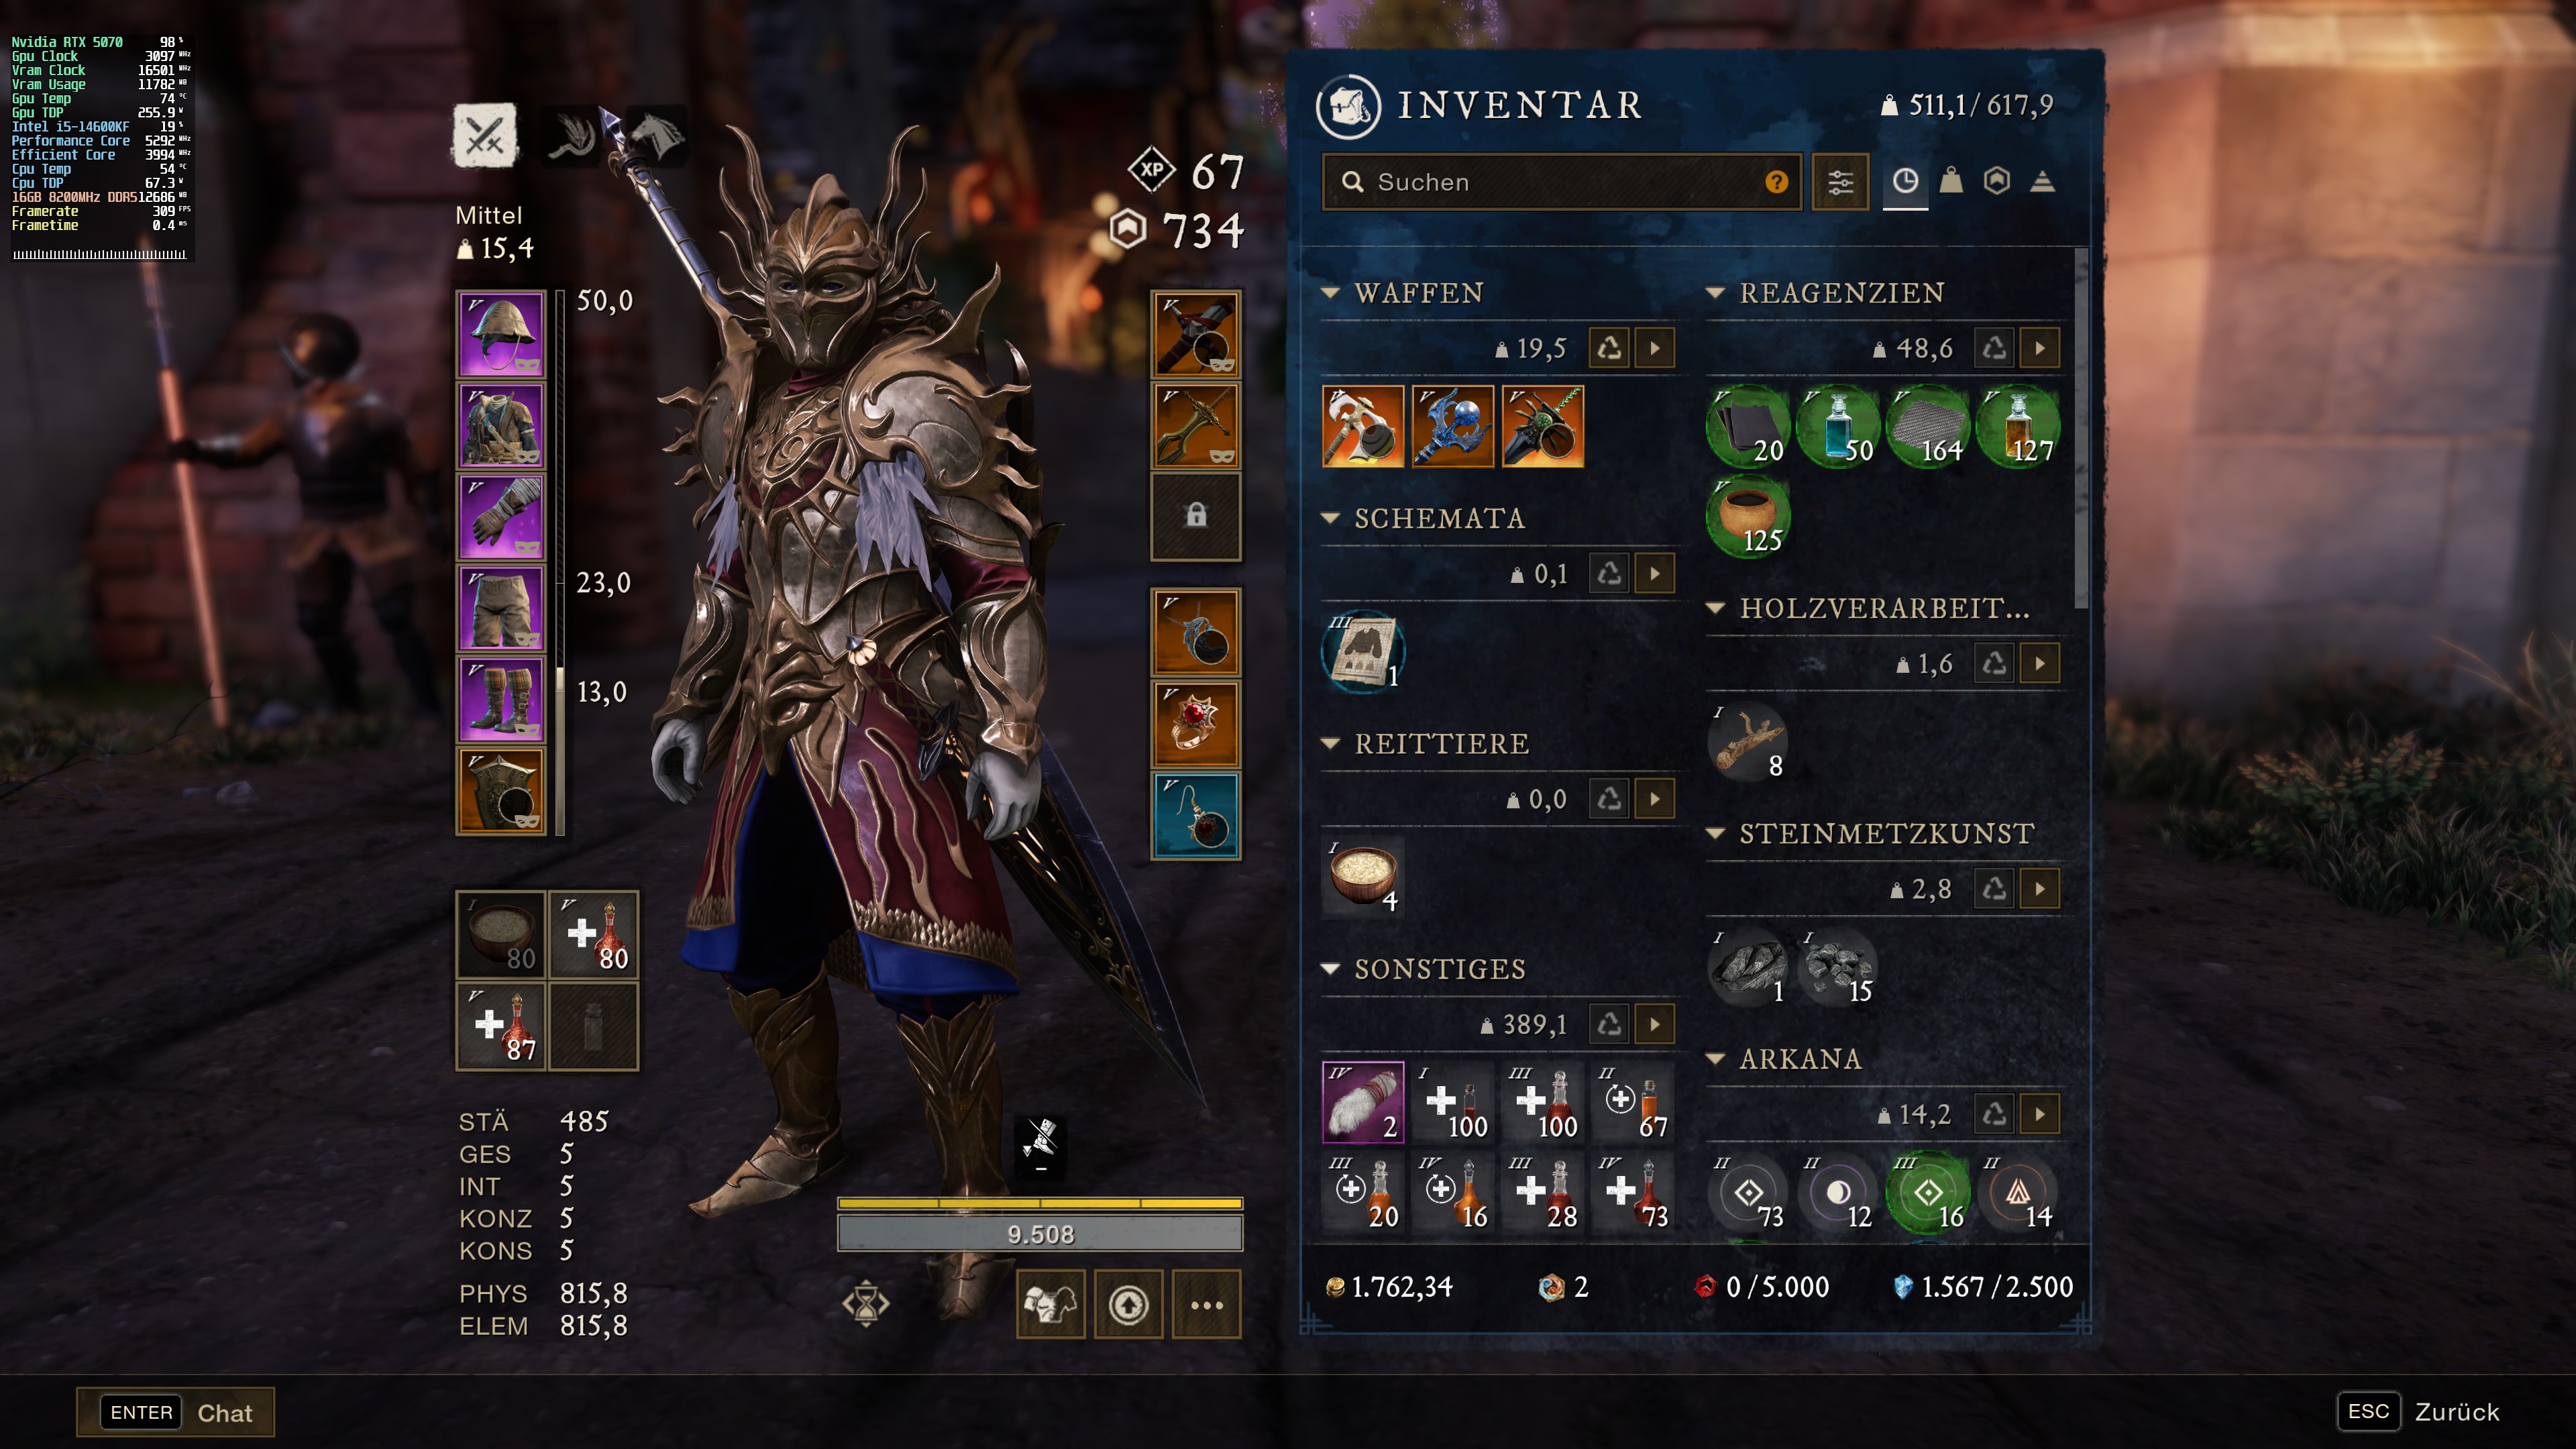The width and height of the screenshot is (2576, 1449).
Task: Toggle the locked third weapon slot
Action: [x=1196, y=516]
